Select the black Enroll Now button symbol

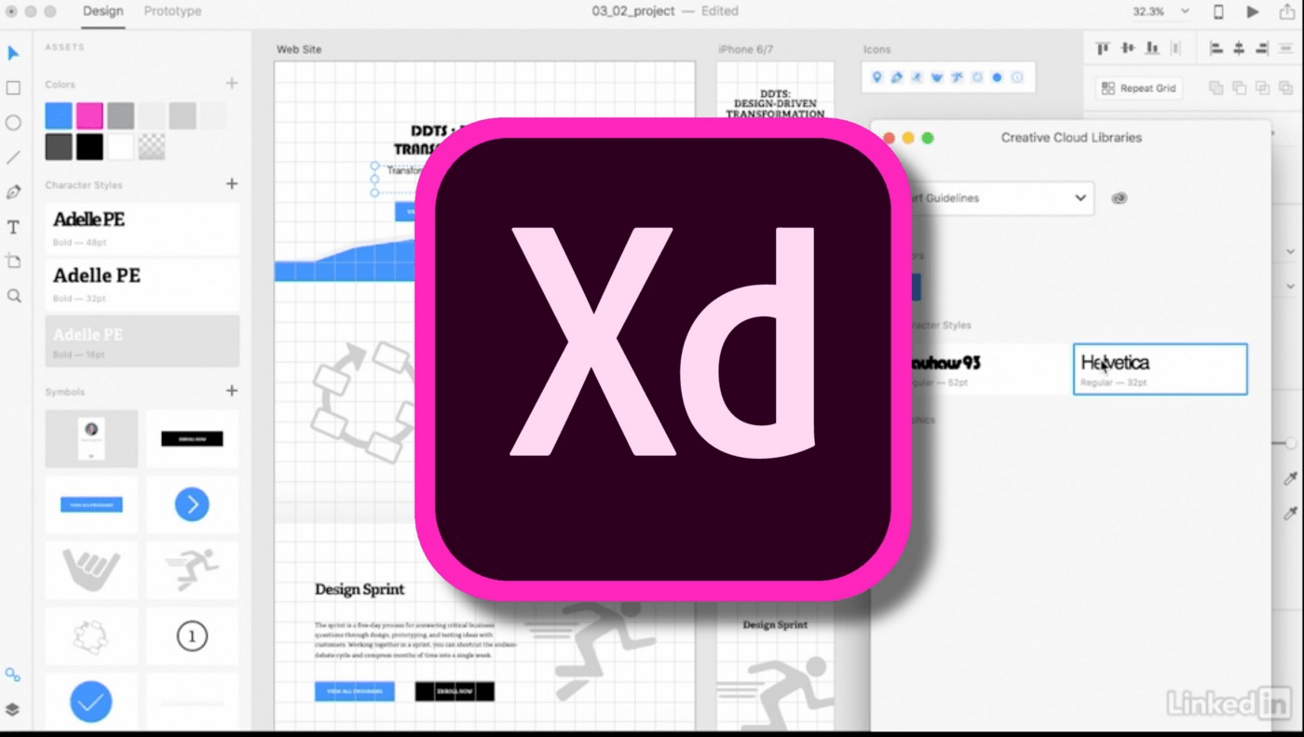click(x=192, y=438)
